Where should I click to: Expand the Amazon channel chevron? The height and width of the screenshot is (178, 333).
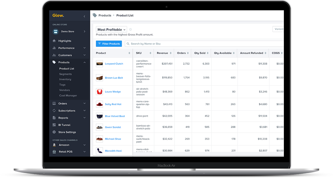pos(84,145)
